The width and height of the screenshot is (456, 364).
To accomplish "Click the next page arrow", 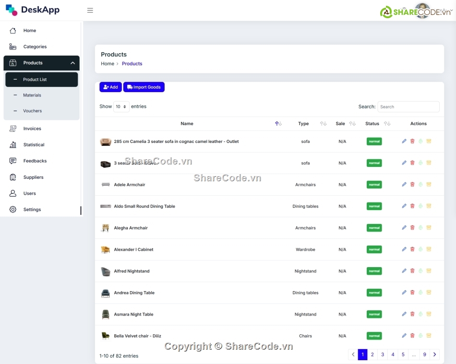I will pyautogui.click(x=434, y=354).
